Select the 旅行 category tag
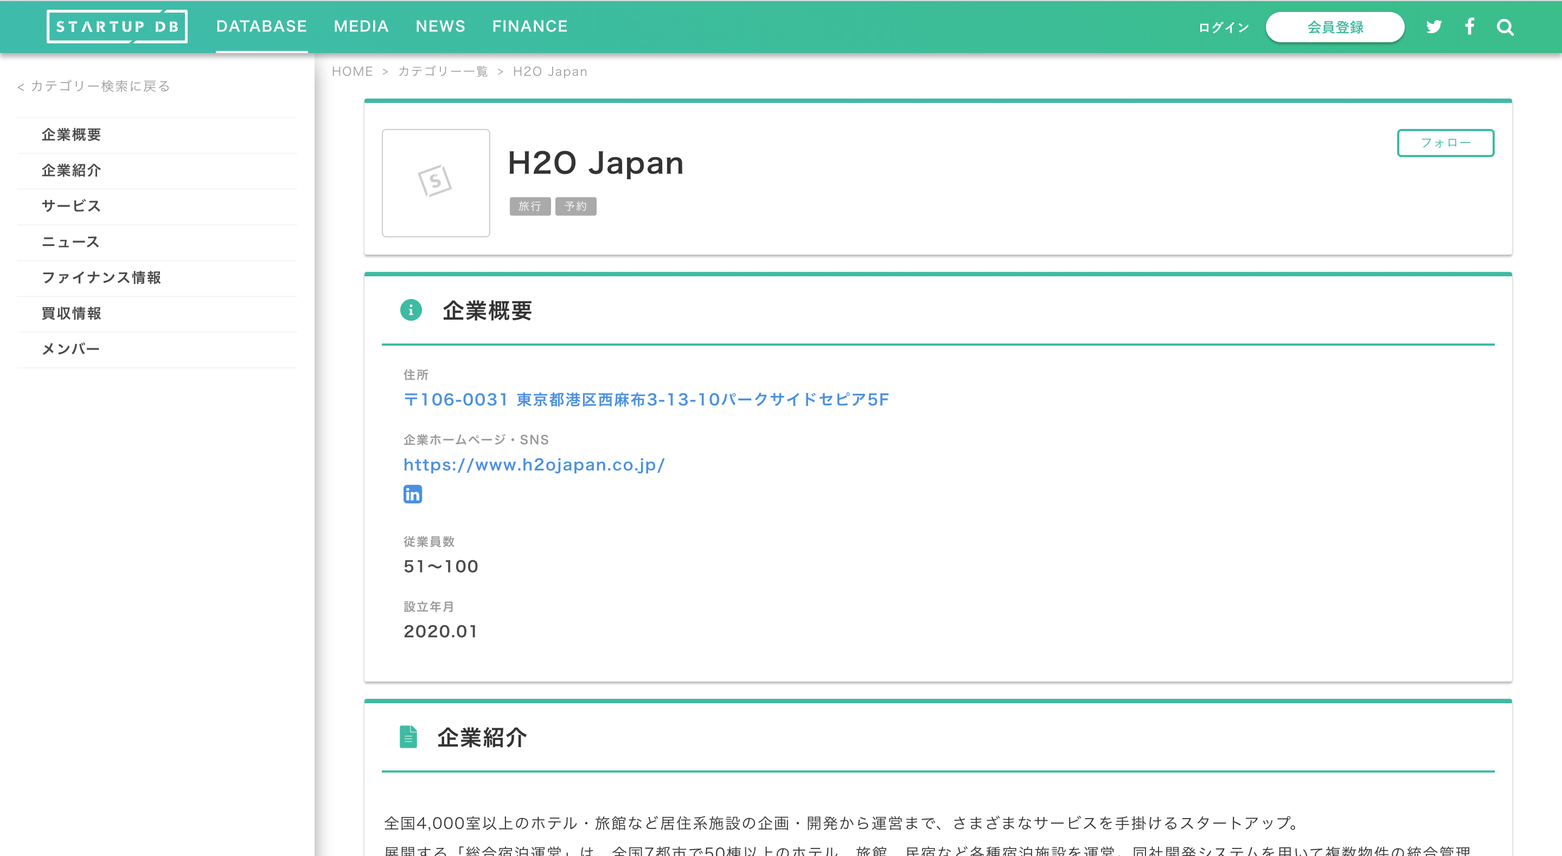Screen dimensions: 1562x856 (x=530, y=206)
